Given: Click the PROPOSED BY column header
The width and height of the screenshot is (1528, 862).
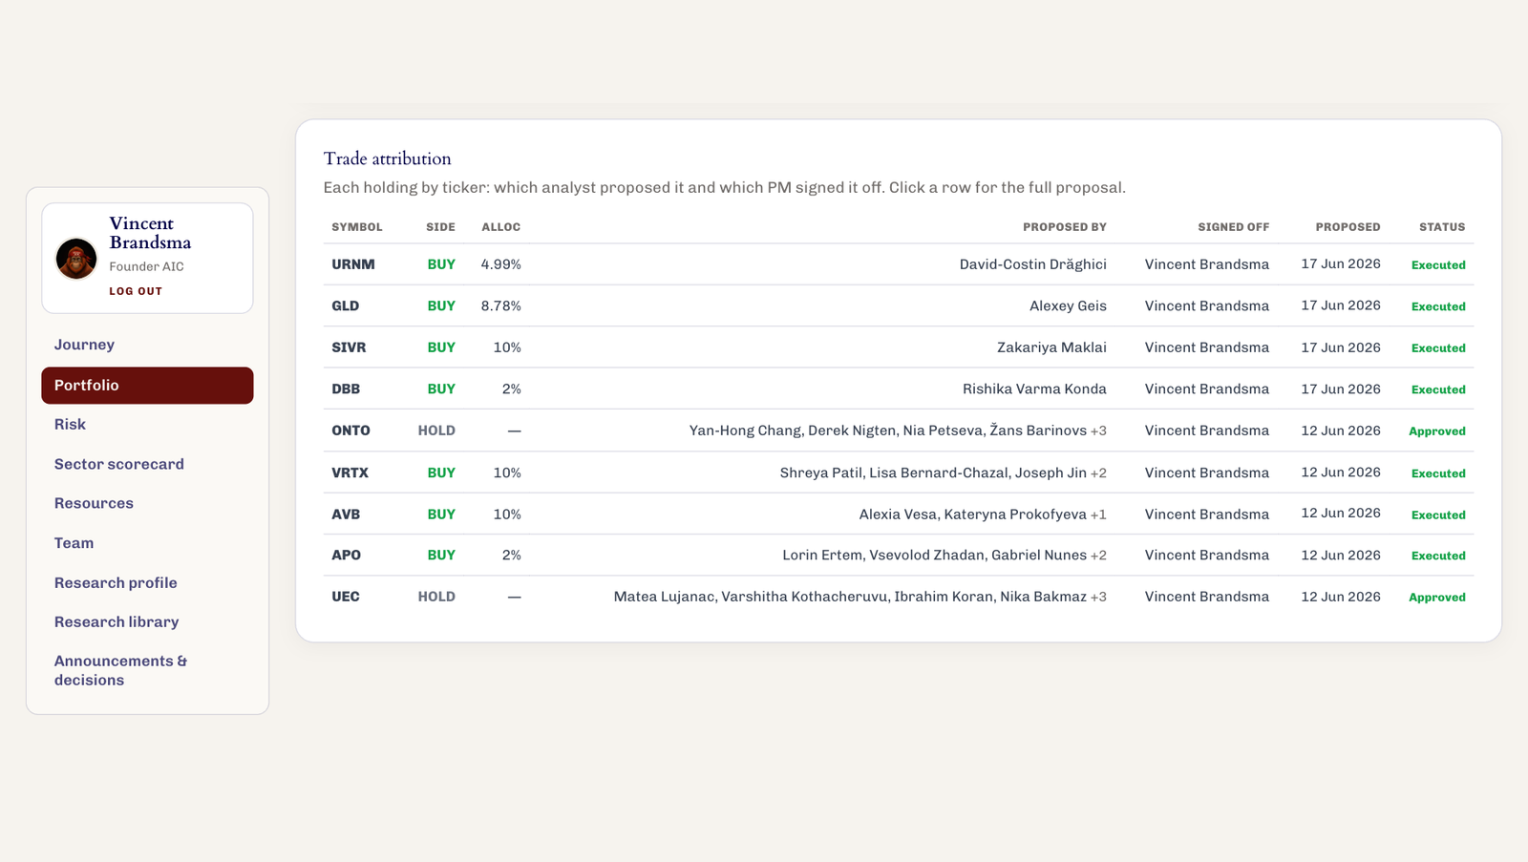Looking at the screenshot, I should coord(1065,227).
